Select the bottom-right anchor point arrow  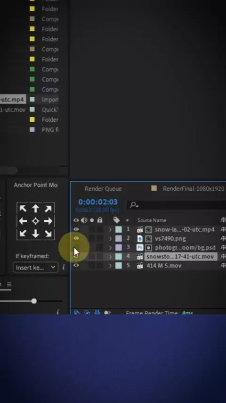click(x=48, y=234)
